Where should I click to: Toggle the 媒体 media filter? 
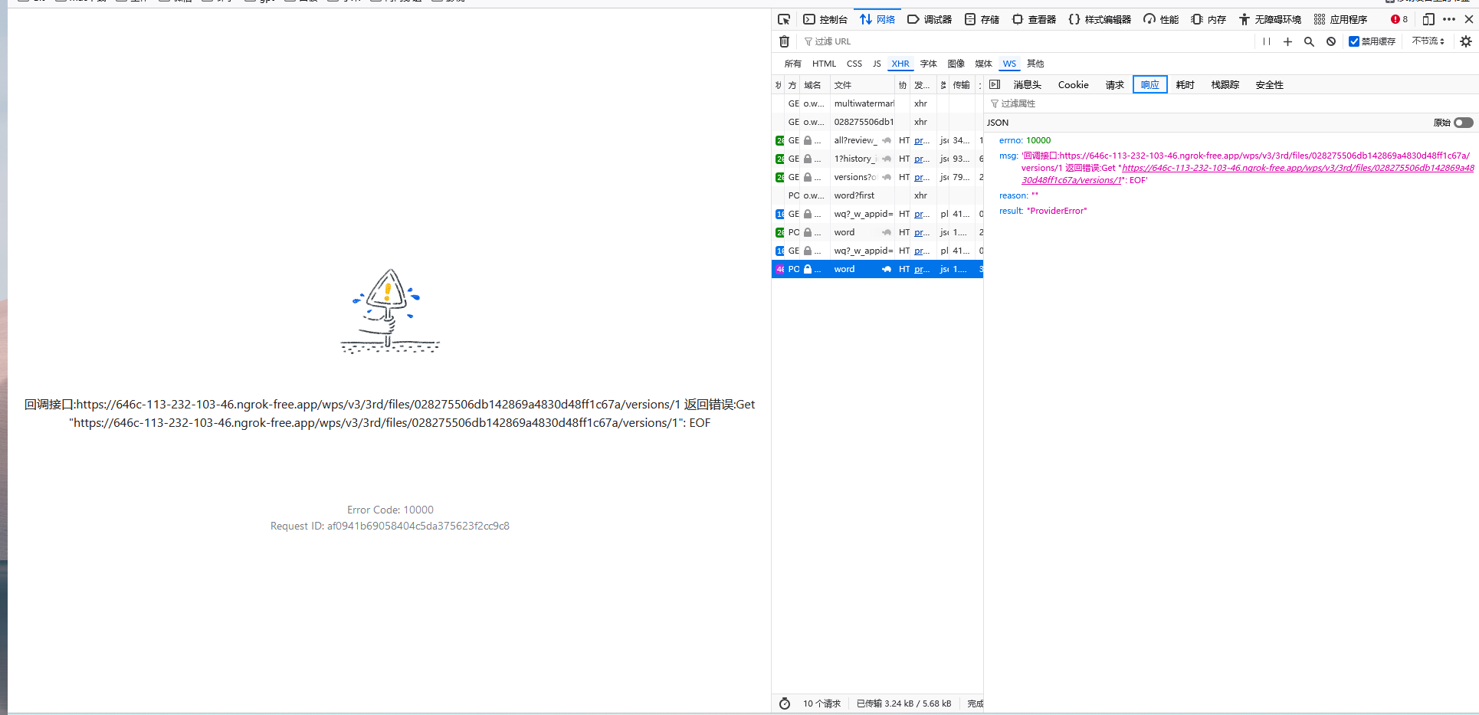[984, 64]
